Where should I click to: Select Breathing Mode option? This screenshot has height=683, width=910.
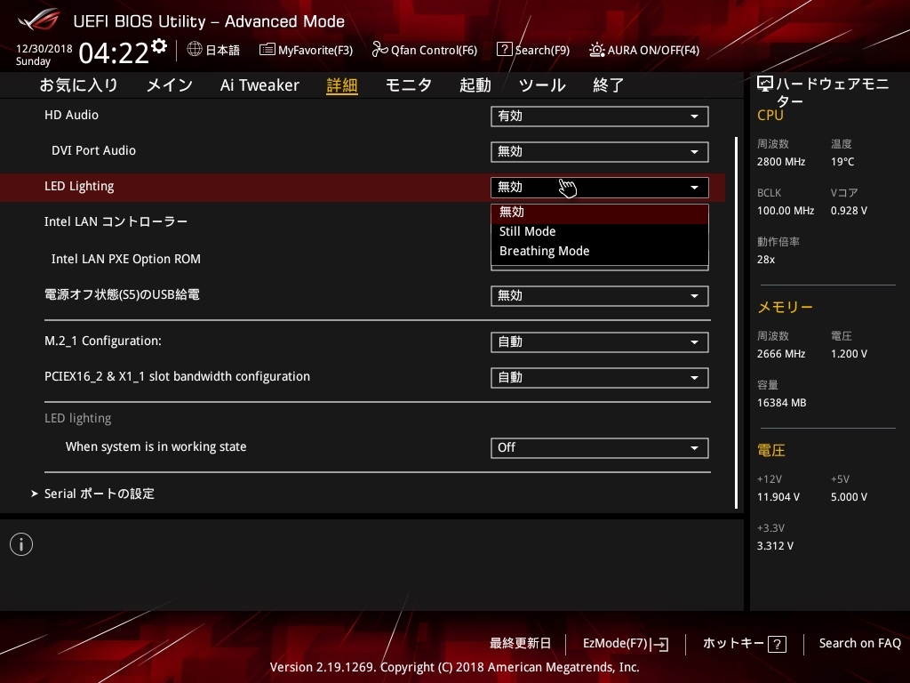click(600, 251)
